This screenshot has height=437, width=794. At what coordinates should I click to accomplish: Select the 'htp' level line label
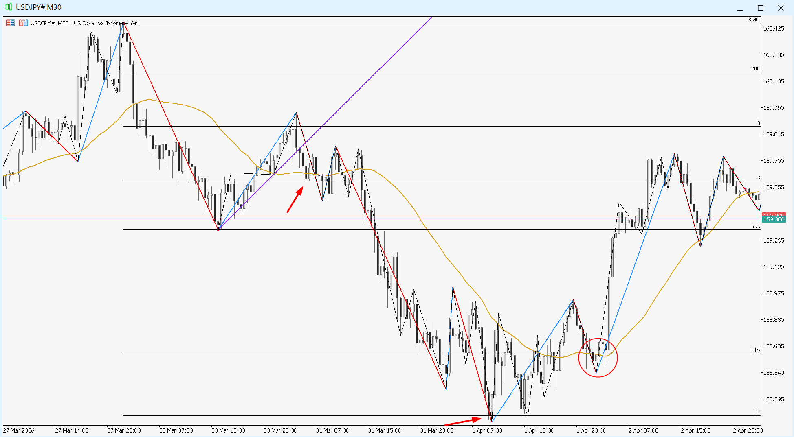pos(755,350)
